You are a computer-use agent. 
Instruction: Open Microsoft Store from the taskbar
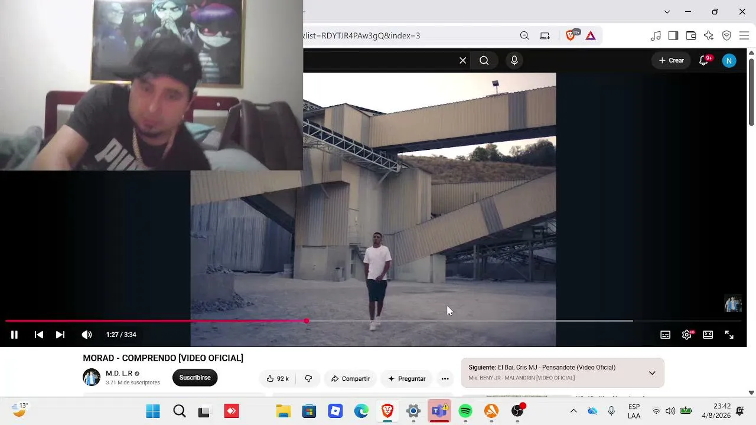309,411
